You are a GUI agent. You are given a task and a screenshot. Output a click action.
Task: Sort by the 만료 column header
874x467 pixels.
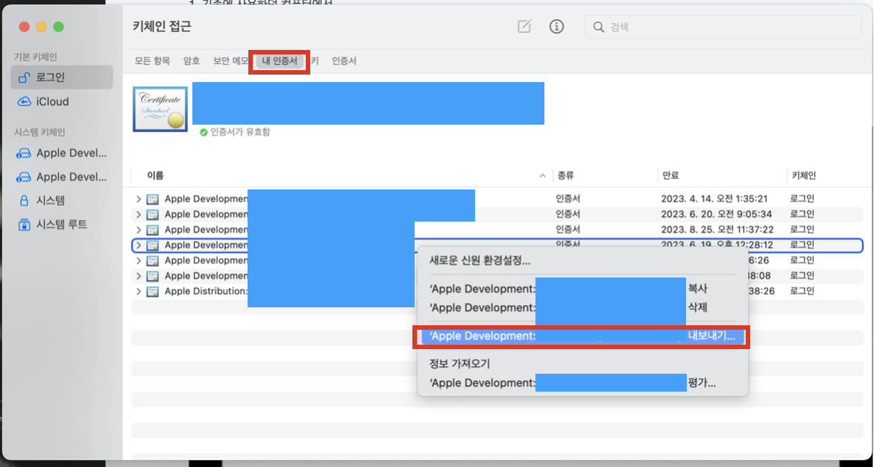(670, 175)
